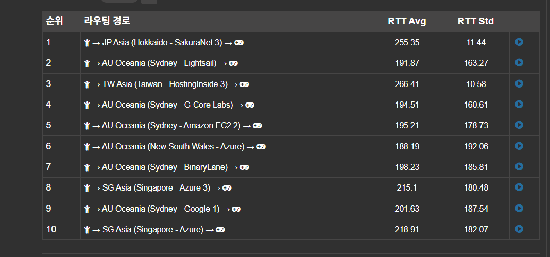550x257 pixels.
Task: Click play icon for Sydney Google 1
Action: click(x=519, y=208)
